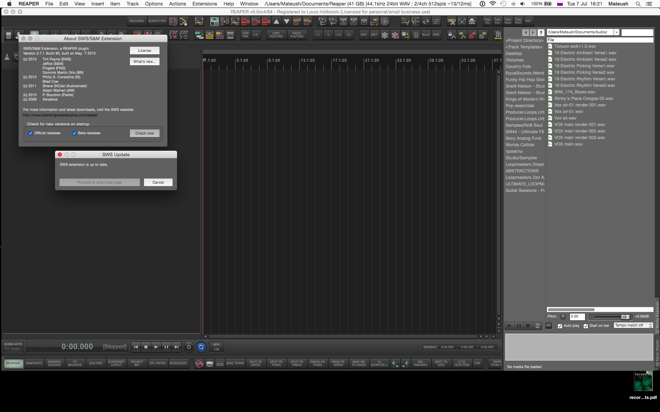Select Country Folk folder shortcut

pos(518,67)
